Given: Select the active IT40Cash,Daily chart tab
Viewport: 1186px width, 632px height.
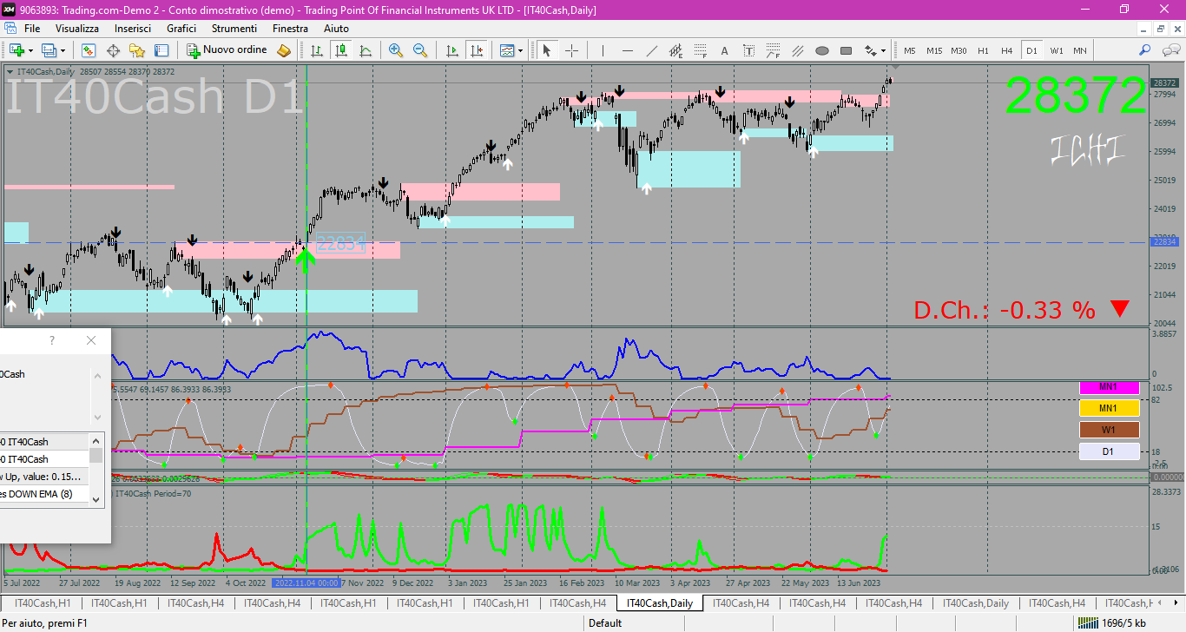Looking at the screenshot, I should pos(659,603).
